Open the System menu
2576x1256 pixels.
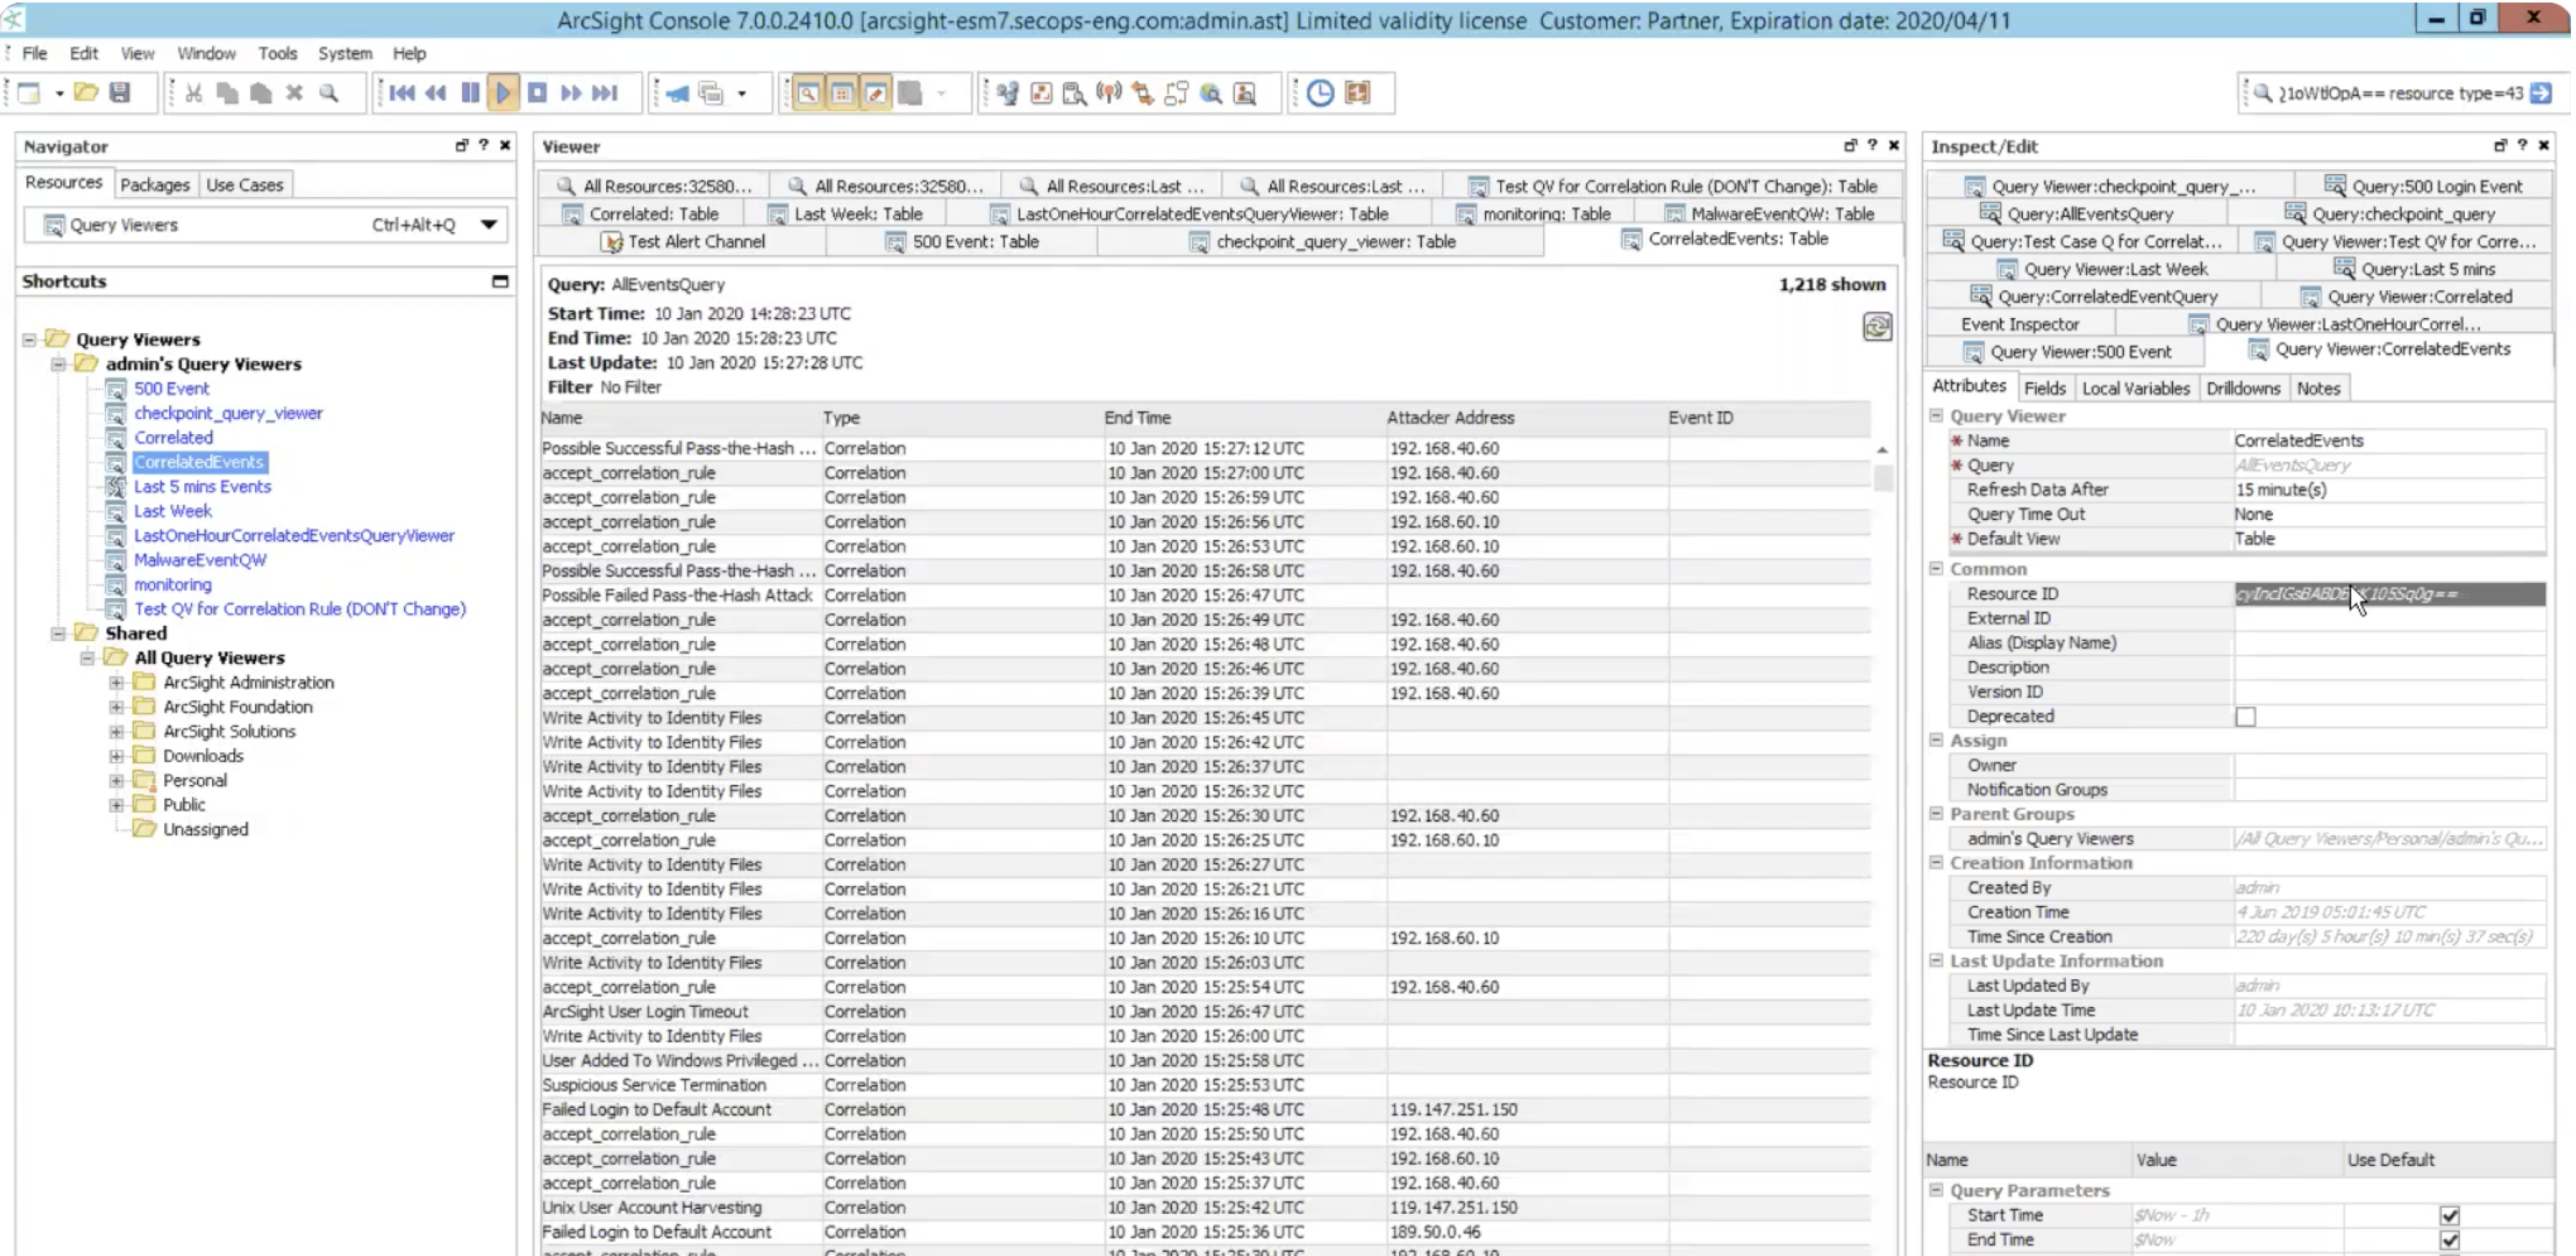click(345, 53)
